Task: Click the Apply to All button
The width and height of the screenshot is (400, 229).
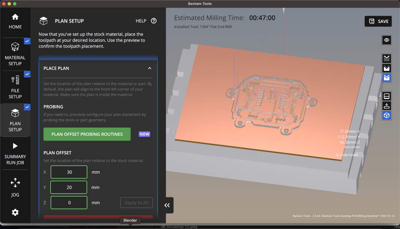Action: (136, 203)
